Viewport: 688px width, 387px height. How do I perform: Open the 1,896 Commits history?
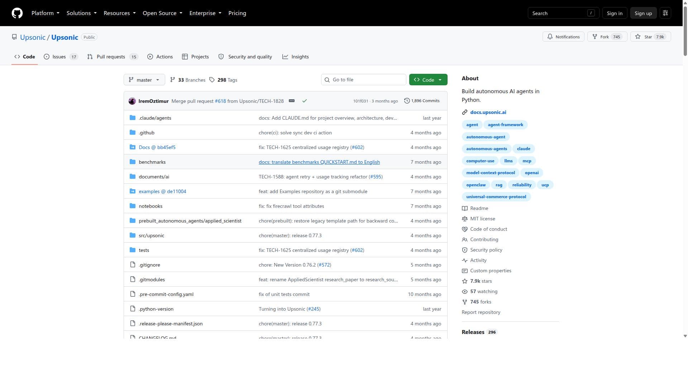422,101
